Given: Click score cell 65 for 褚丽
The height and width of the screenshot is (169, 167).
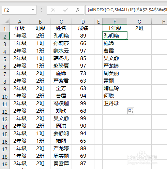Looking at the screenshot, I should coord(83,141).
